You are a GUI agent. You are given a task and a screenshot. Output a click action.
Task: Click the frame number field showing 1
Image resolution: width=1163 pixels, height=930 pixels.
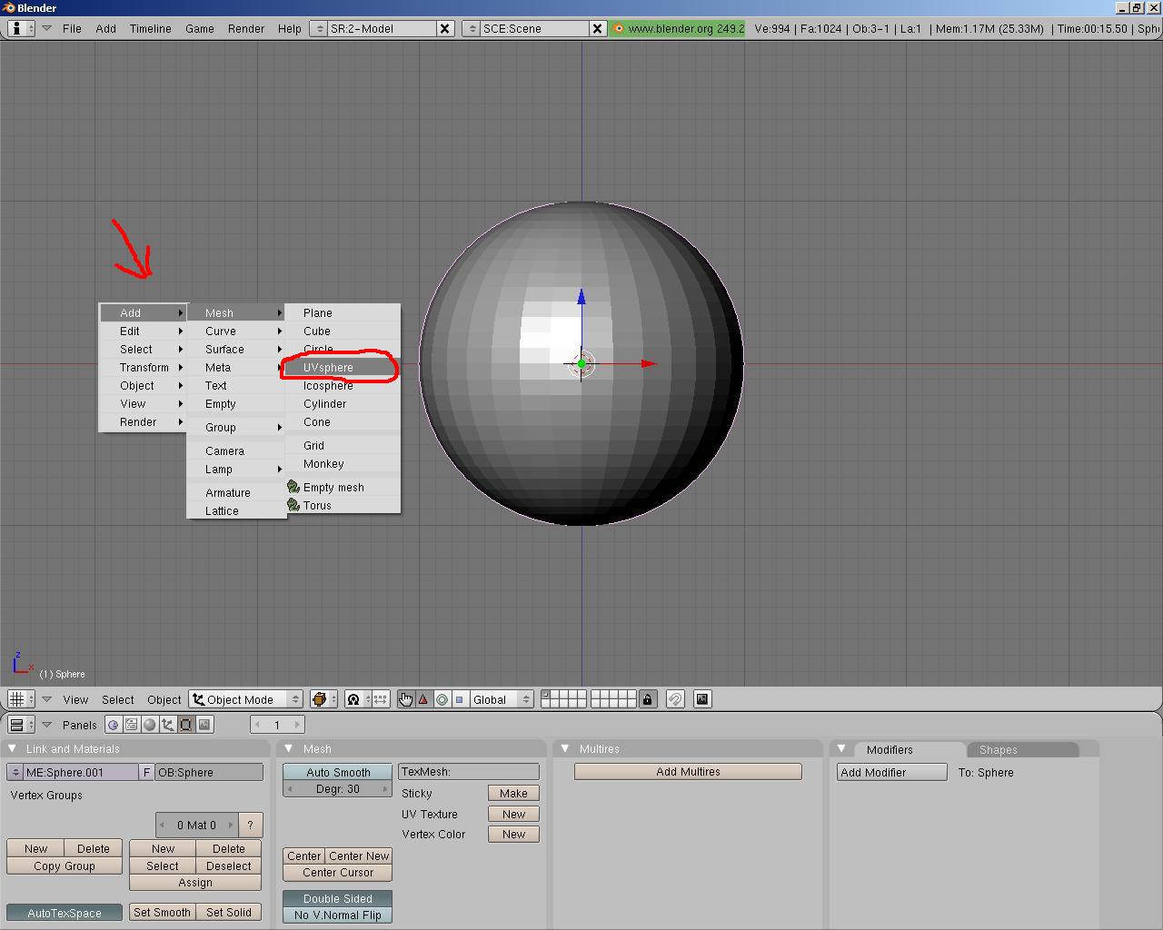tap(277, 724)
